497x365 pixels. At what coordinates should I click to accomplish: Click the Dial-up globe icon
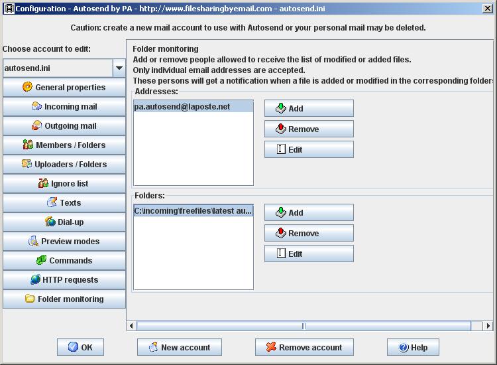point(50,222)
